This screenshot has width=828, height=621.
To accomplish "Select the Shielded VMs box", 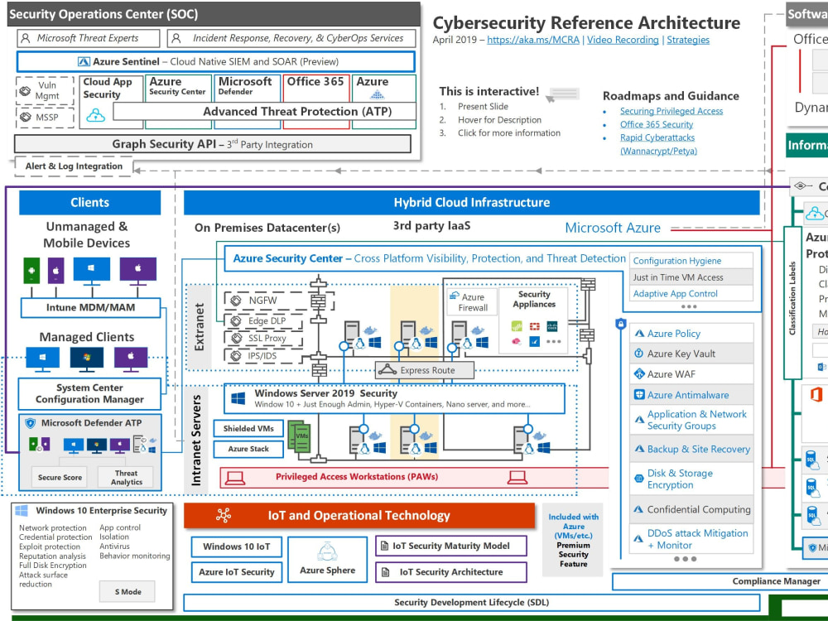I will click(248, 429).
